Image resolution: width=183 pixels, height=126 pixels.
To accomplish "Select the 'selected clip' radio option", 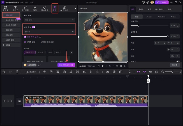I will pyautogui.click(x=25, y=42).
